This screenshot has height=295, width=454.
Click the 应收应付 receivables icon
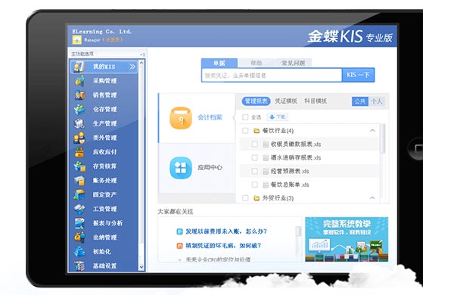[79, 152]
